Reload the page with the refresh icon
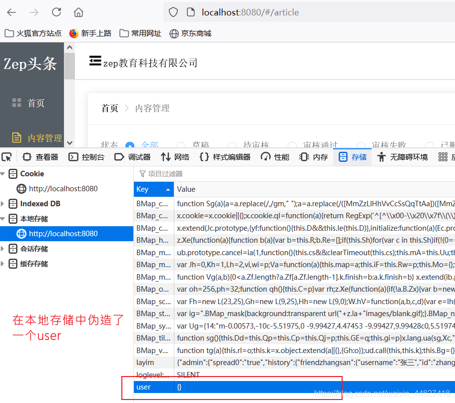This screenshot has width=455, height=403. tap(56, 12)
